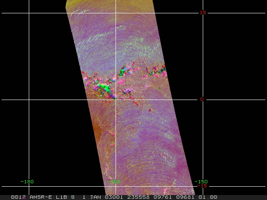Click the red -15 latitude label
267x200 pixels.
[202, 186]
